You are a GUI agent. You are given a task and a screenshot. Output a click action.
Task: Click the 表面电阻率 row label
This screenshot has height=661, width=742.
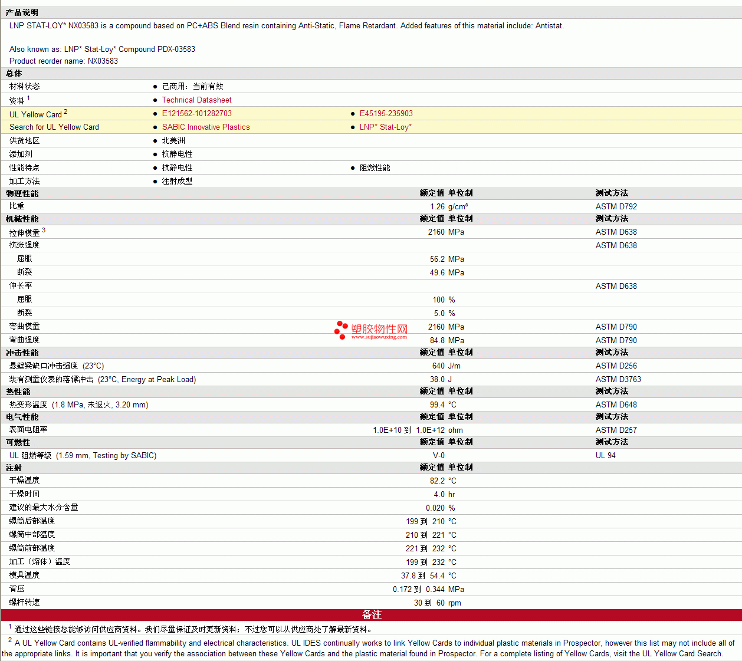pos(28,430)
